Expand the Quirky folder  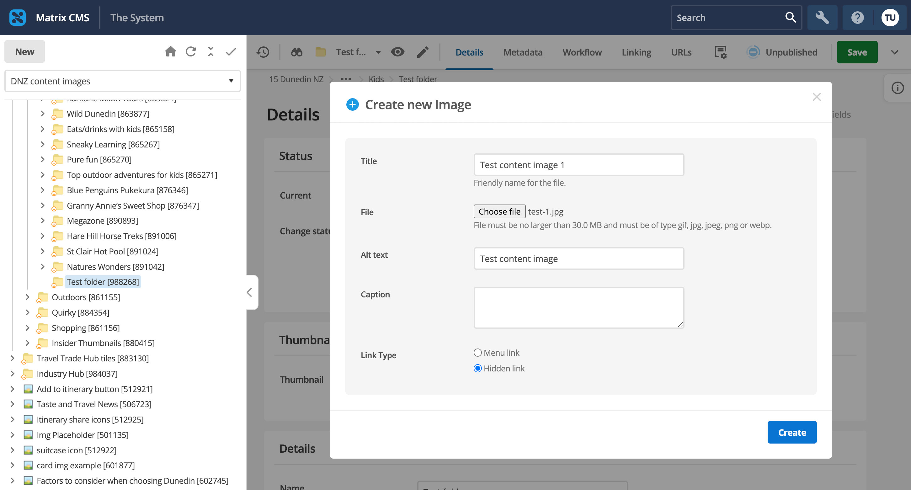coord(27,312)
